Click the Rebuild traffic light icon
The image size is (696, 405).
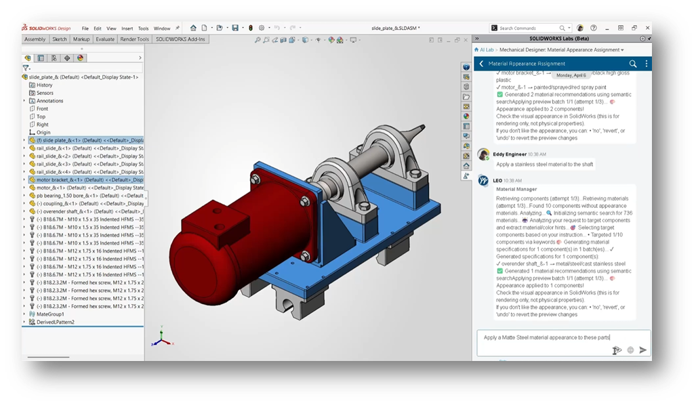click(250, 28)
